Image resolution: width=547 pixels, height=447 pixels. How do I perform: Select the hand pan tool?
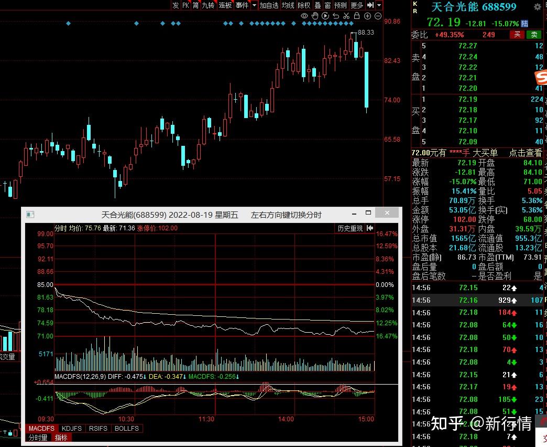click(315, 16)
